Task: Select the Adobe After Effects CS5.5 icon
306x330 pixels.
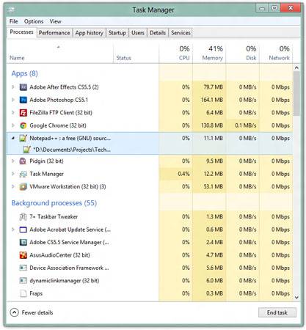Action: [23, 87]
